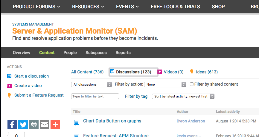This screenshot has width=259, height=137.
Task: Click the lightbulb icon beside Submit a Feature Request
Action: (9, 95)
